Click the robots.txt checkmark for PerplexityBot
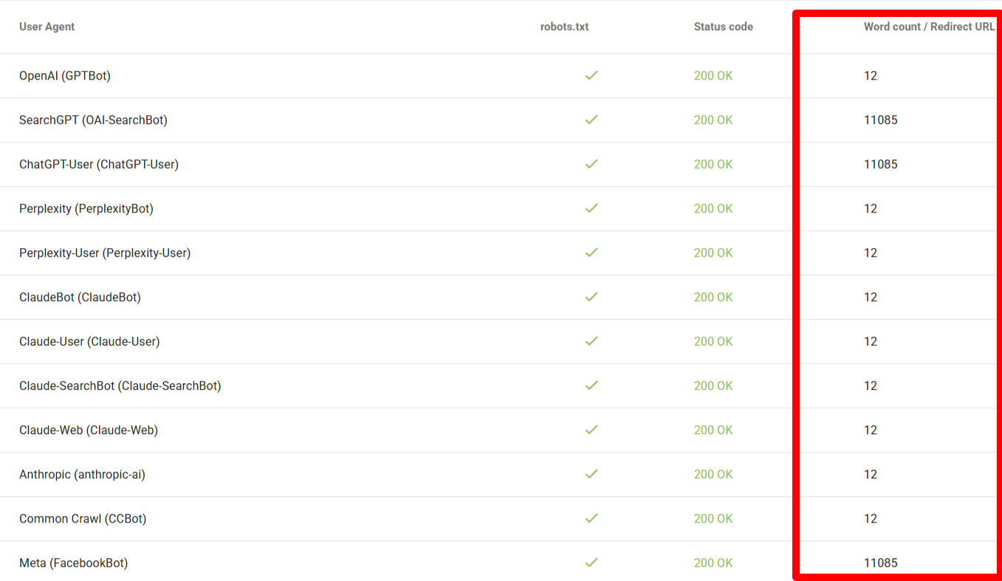 point(591,208)
